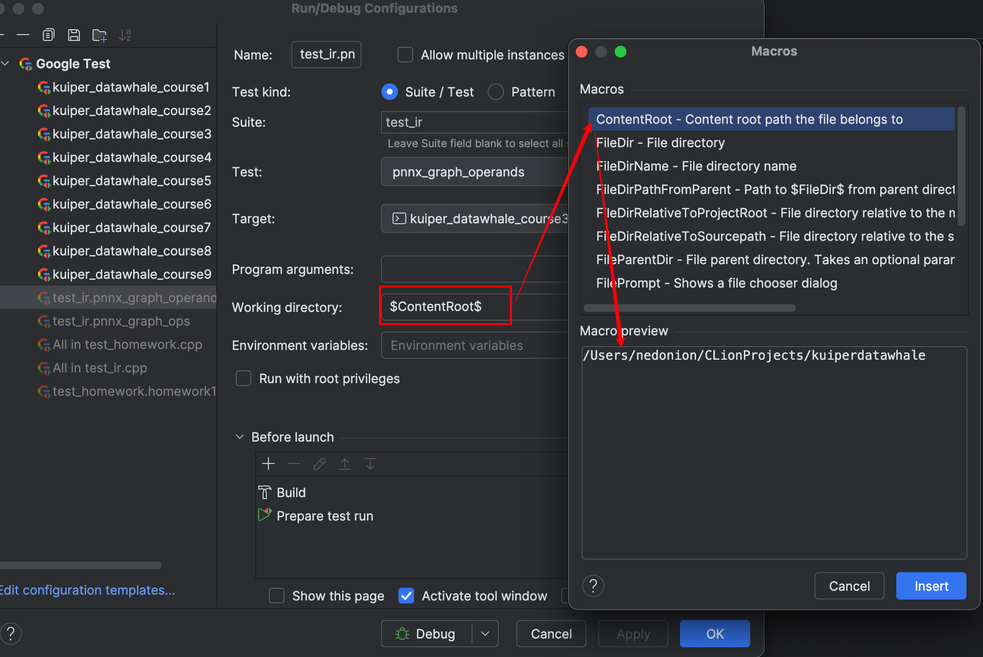This screenshot has height=657, width=983.
Task: Open the Debug button dropdown arrow
Action: [x=485, y=634]
